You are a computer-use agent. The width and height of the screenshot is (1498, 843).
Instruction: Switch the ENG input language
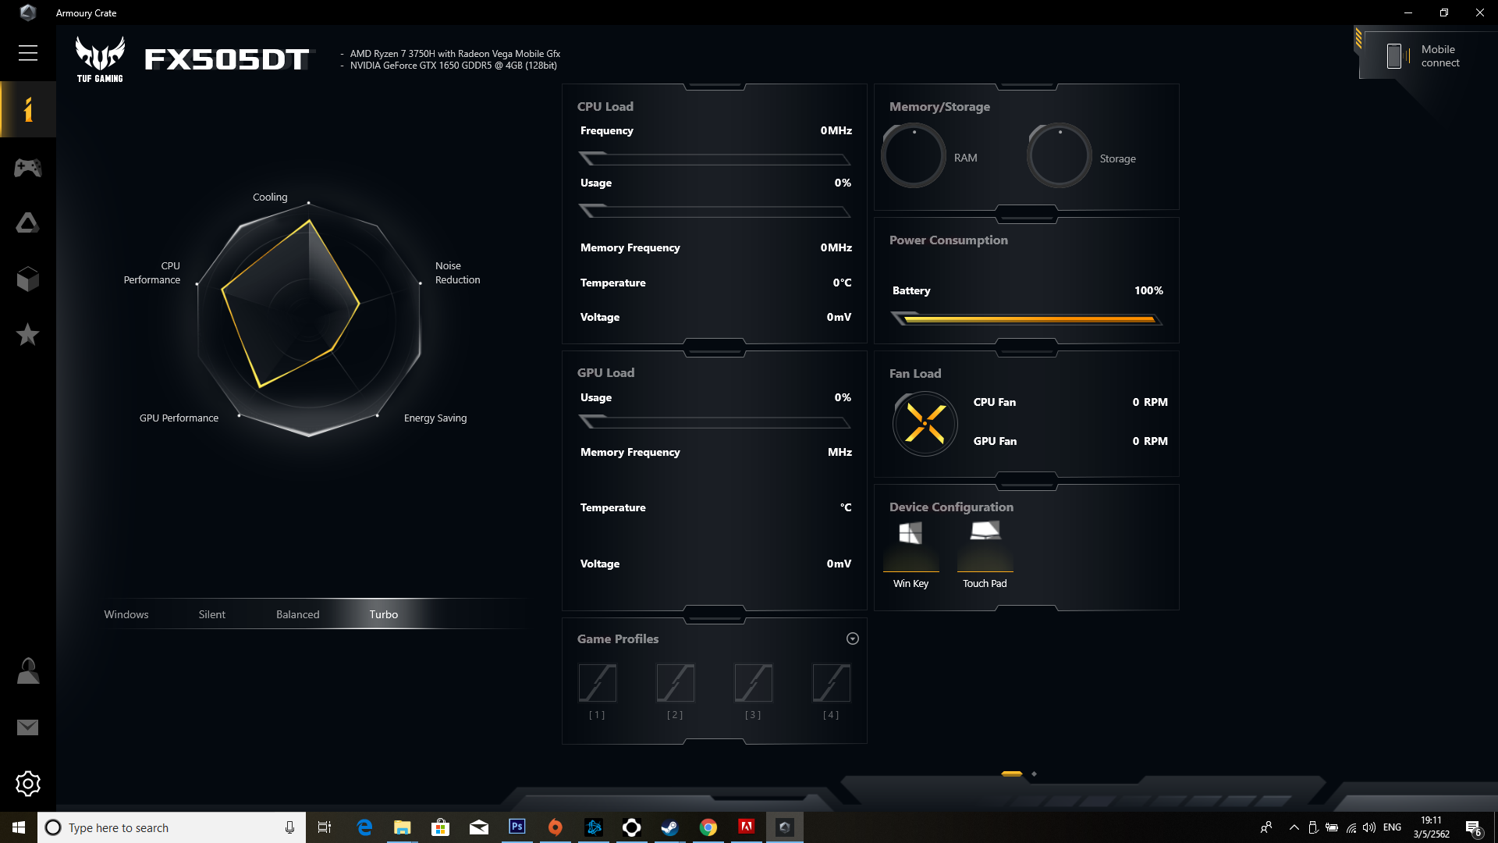coord(1392,827)
